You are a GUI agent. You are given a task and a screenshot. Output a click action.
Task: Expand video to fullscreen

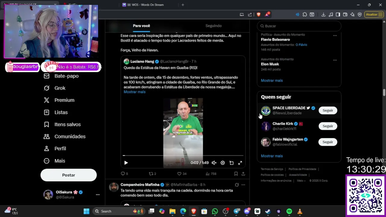coord(240,163)
